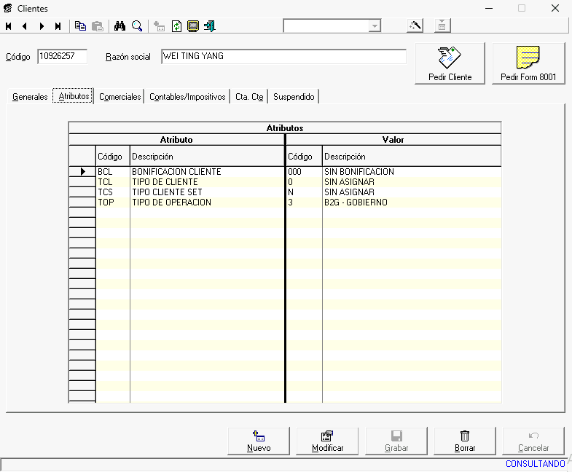Click the Razón social input field
This screenshot has height=472, width=572.
click(x=283, y=57)
